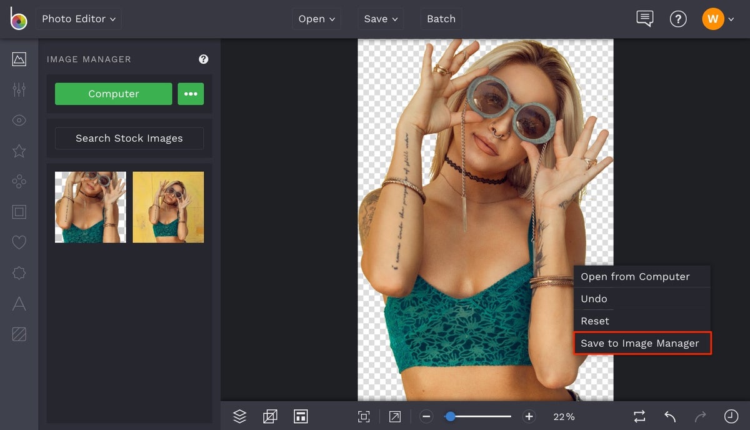This screenshot has height=430, width=750.
Task: Click the 22% zoom percentage value
Action: coord(564,417)
